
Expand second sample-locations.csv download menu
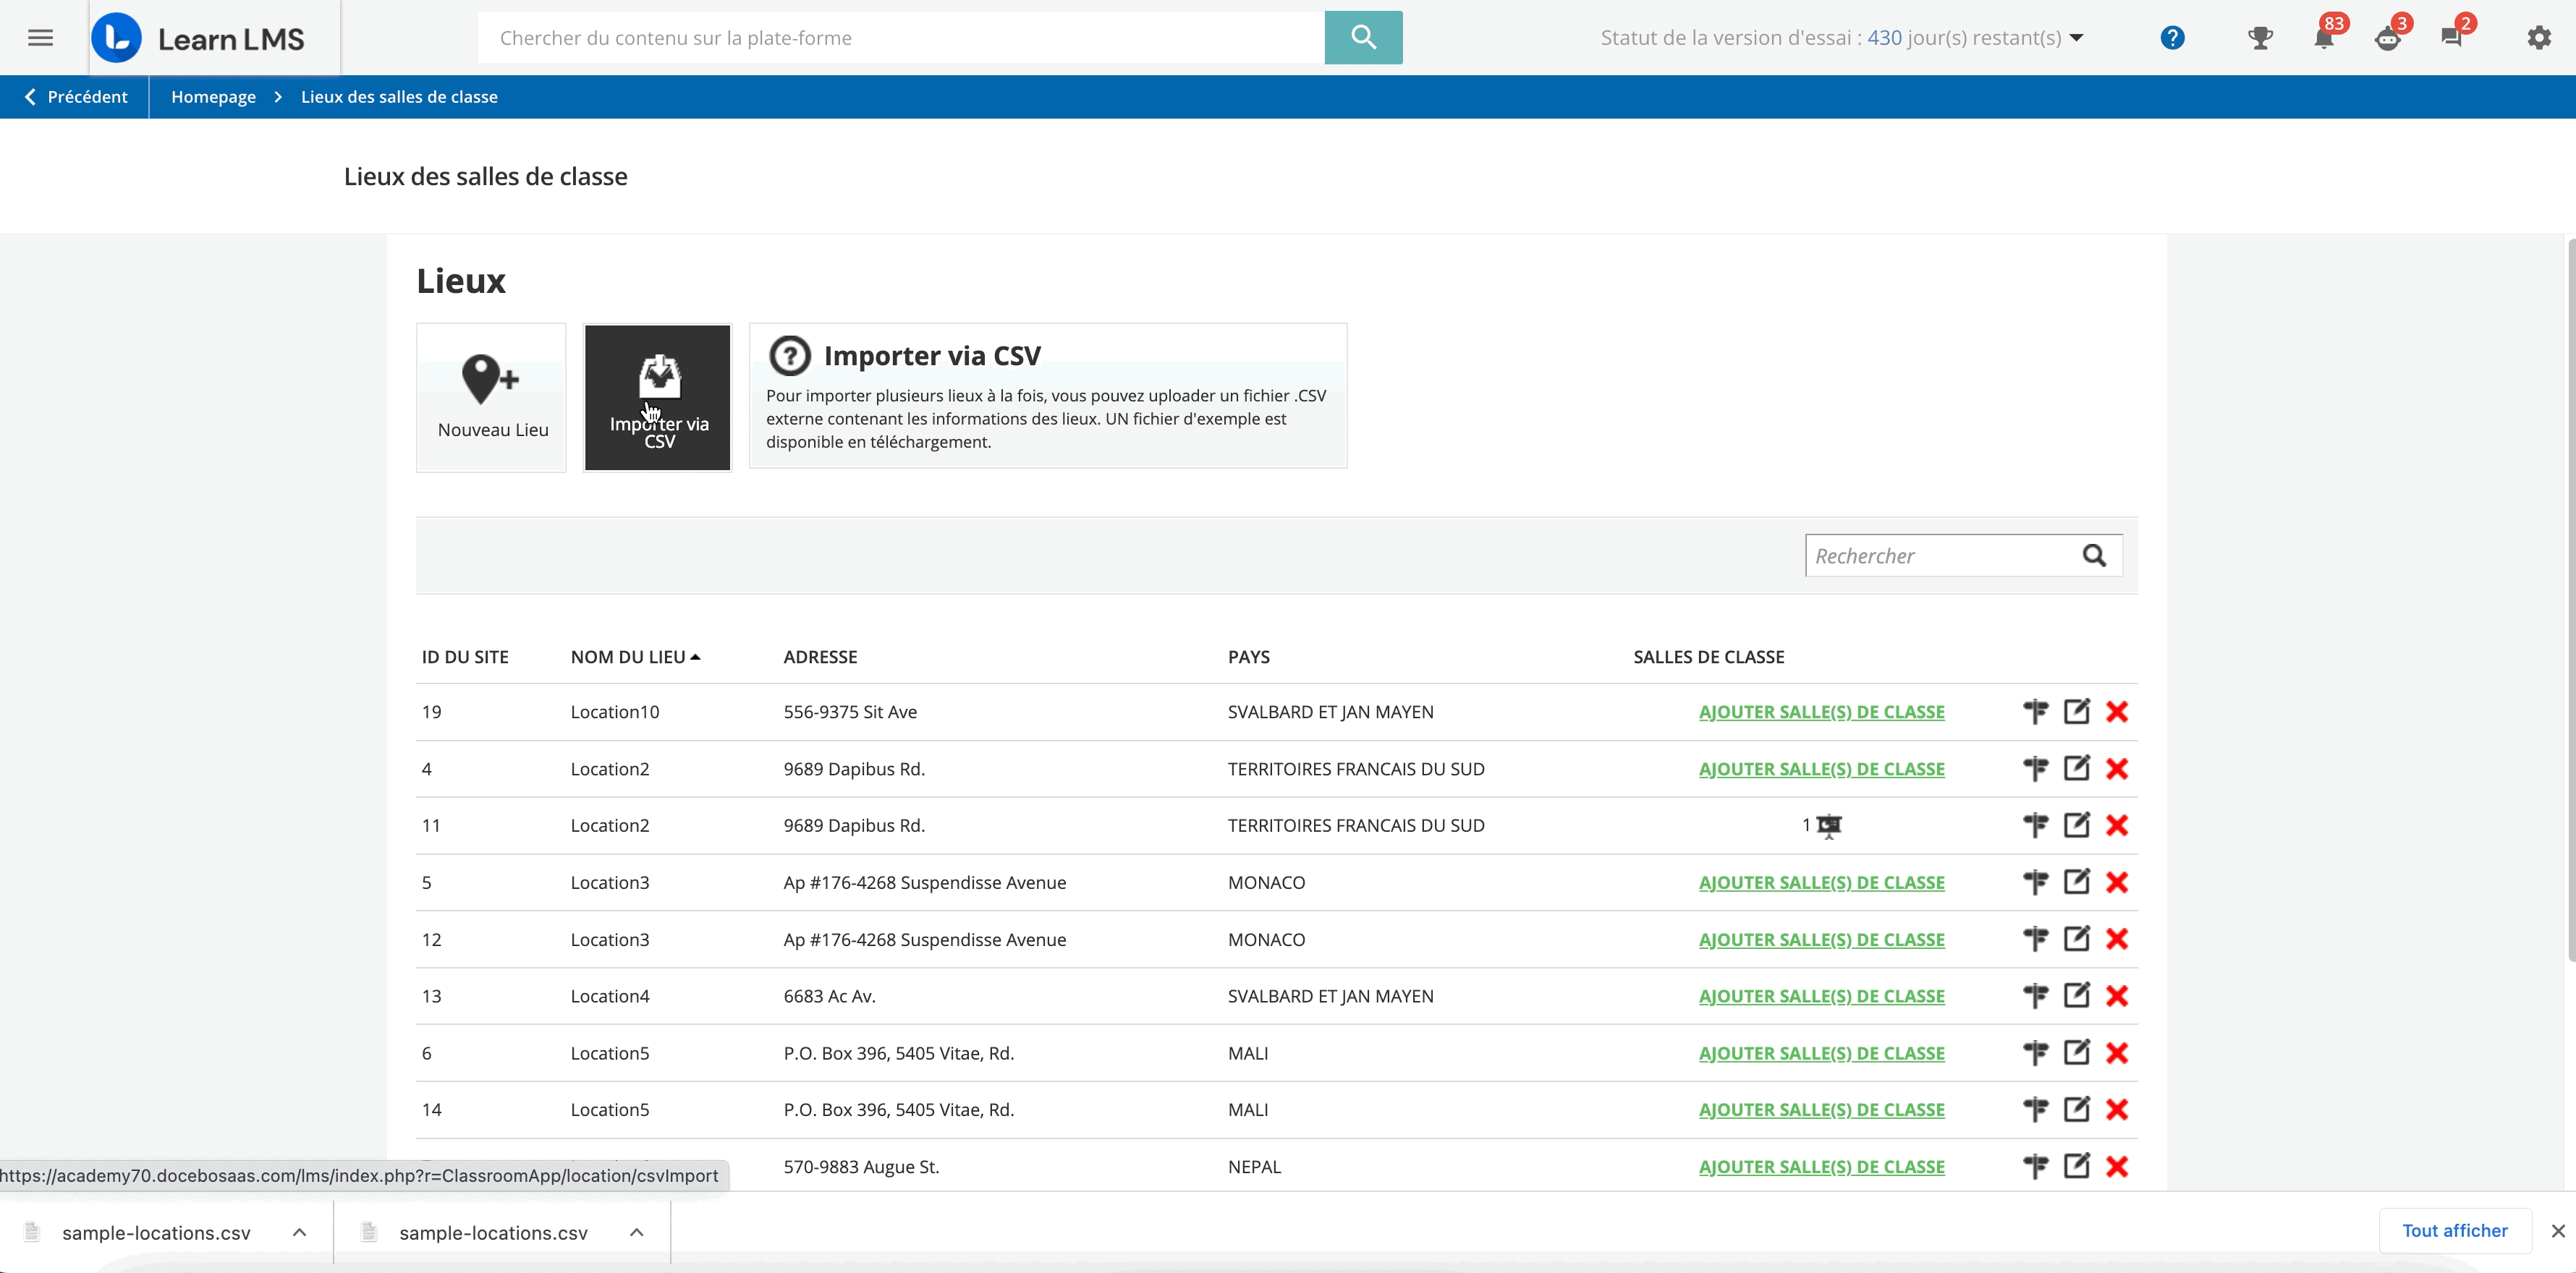pyautogui.click(x=636, y=1232)
